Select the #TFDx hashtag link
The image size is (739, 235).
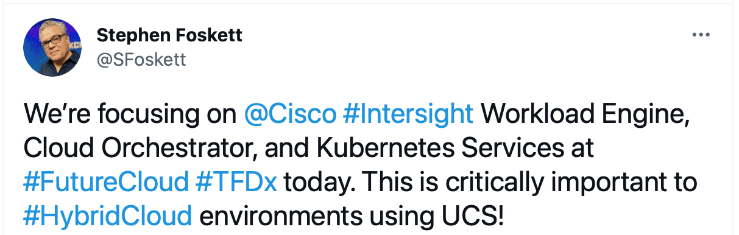tap(238, 181)
